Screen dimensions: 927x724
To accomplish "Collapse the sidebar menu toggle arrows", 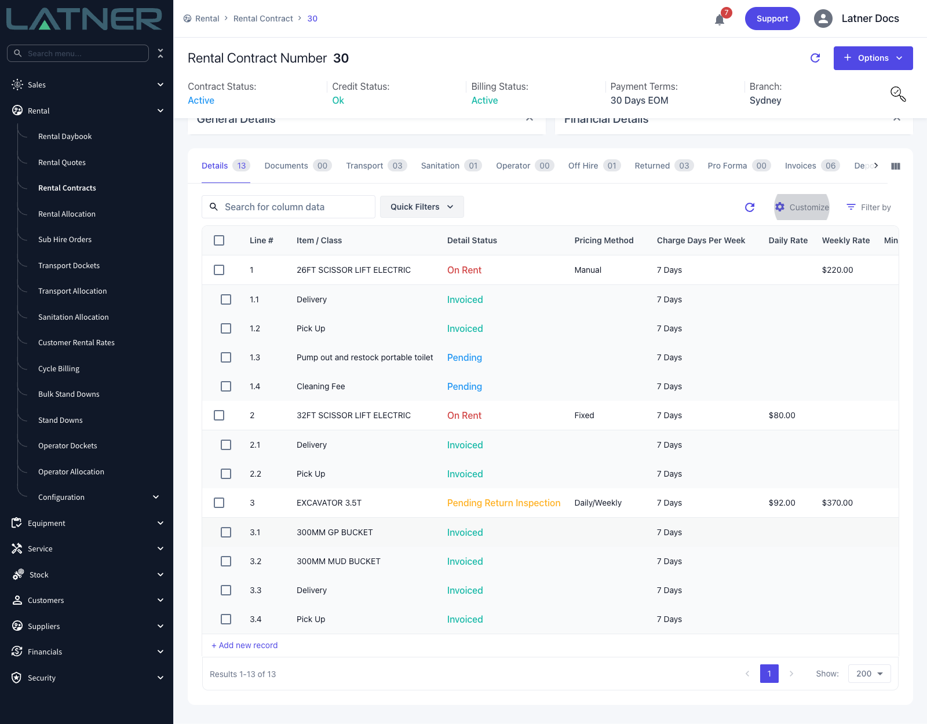I will pos(160,53).
